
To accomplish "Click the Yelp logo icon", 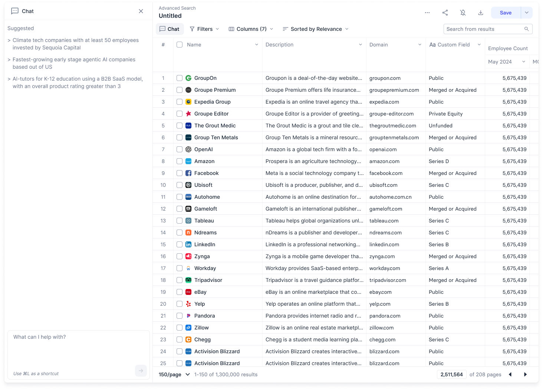I will click(188, 304).
